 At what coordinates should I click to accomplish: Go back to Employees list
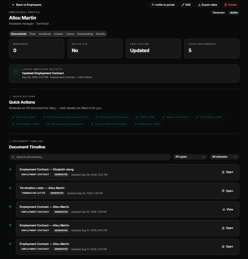pos(27,5)
